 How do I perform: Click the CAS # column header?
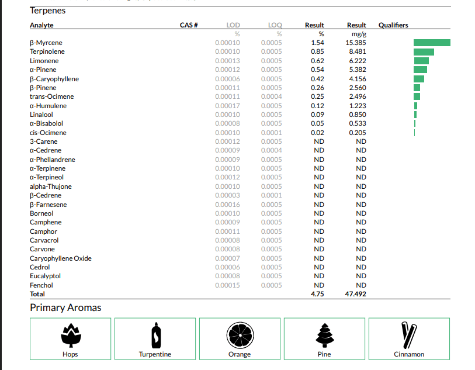189,25
